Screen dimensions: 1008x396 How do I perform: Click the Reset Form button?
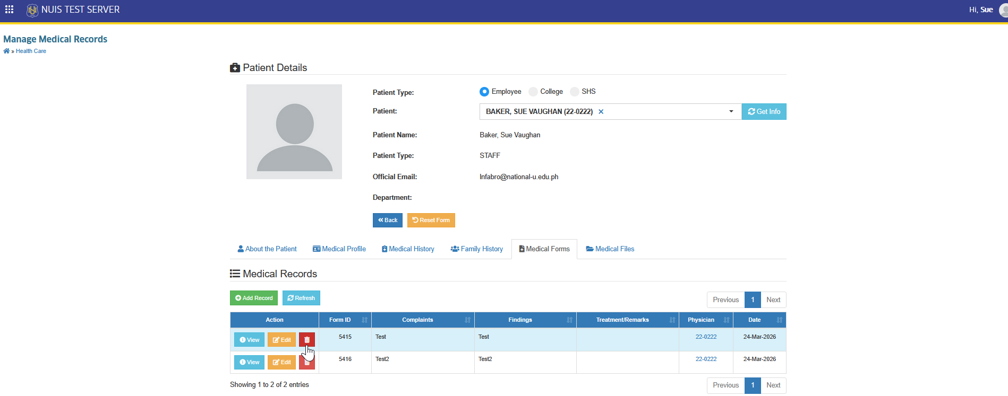click(431, 220)
